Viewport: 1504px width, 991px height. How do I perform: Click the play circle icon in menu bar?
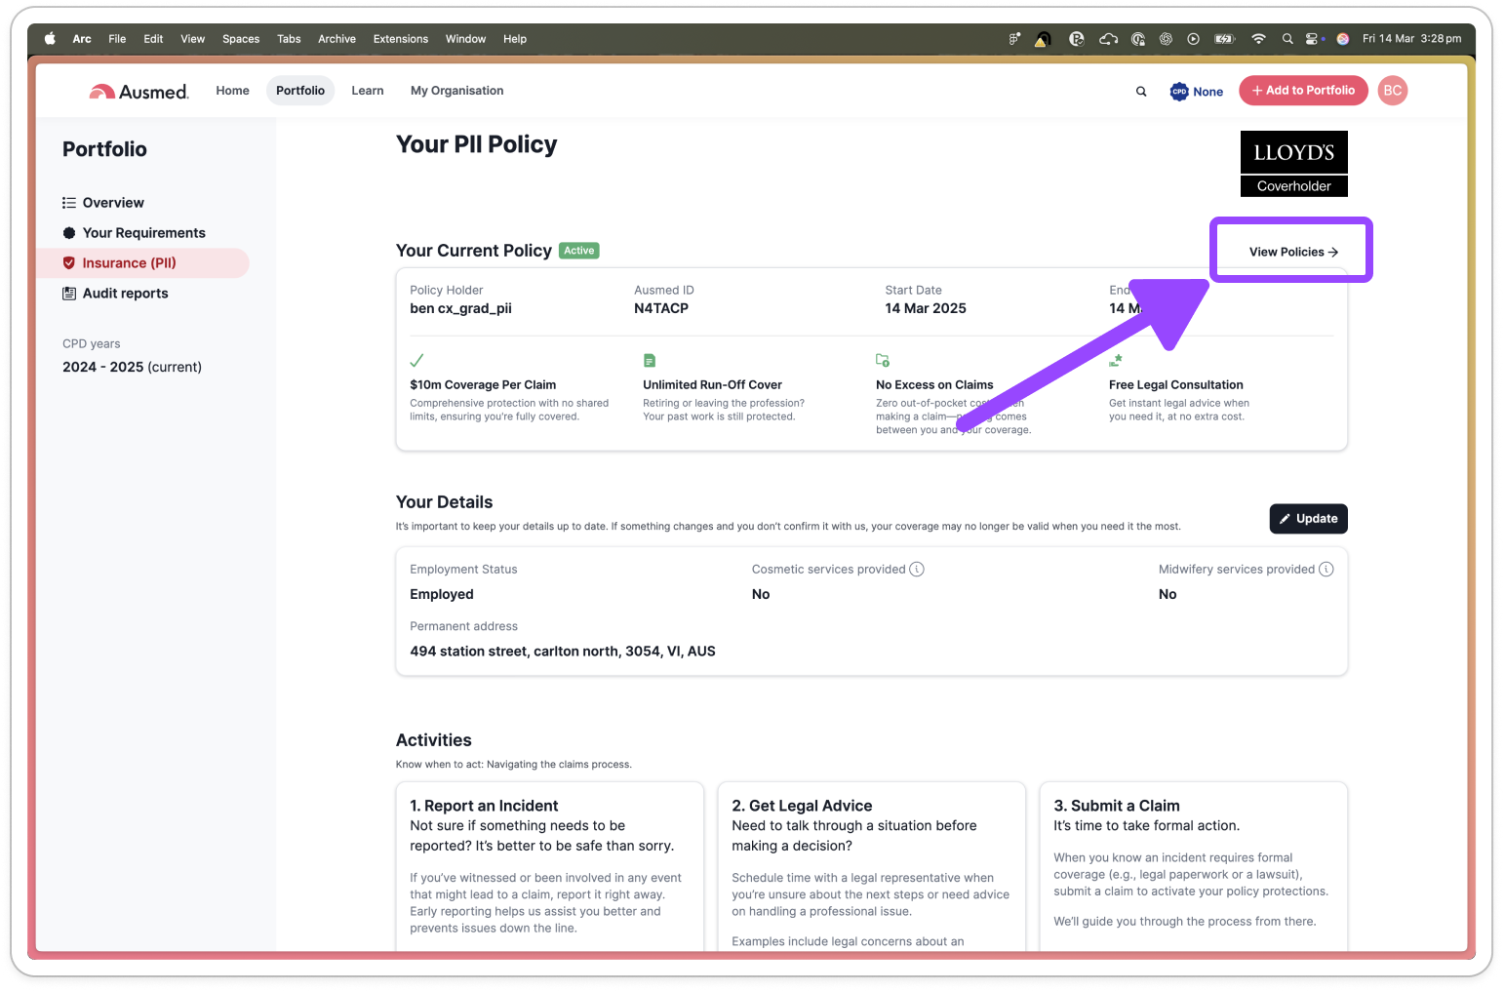pos(1193,39)
